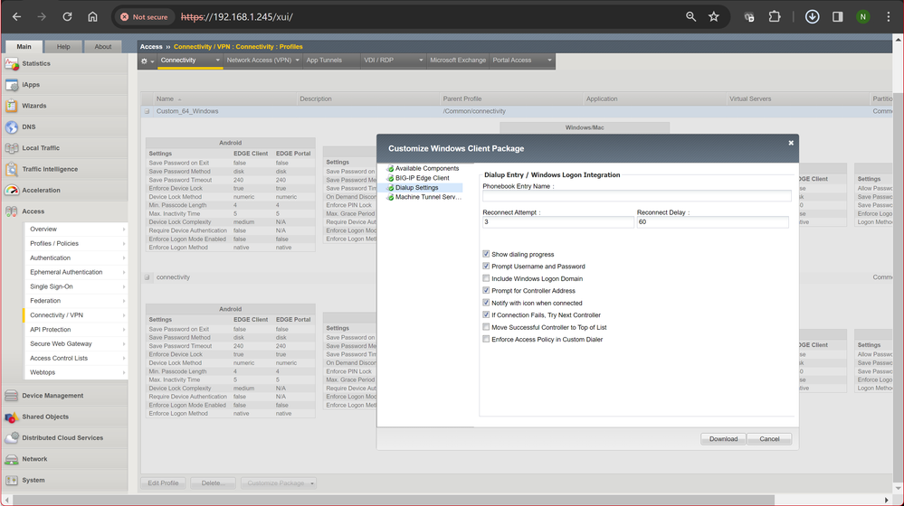Switch to the Help tab
The image size is (904, 506).
click(x=63, y=47)
